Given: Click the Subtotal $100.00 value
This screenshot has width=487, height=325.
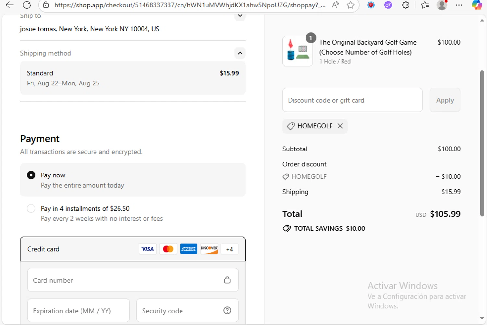Looking at the screenshot, I should point(449,149).
